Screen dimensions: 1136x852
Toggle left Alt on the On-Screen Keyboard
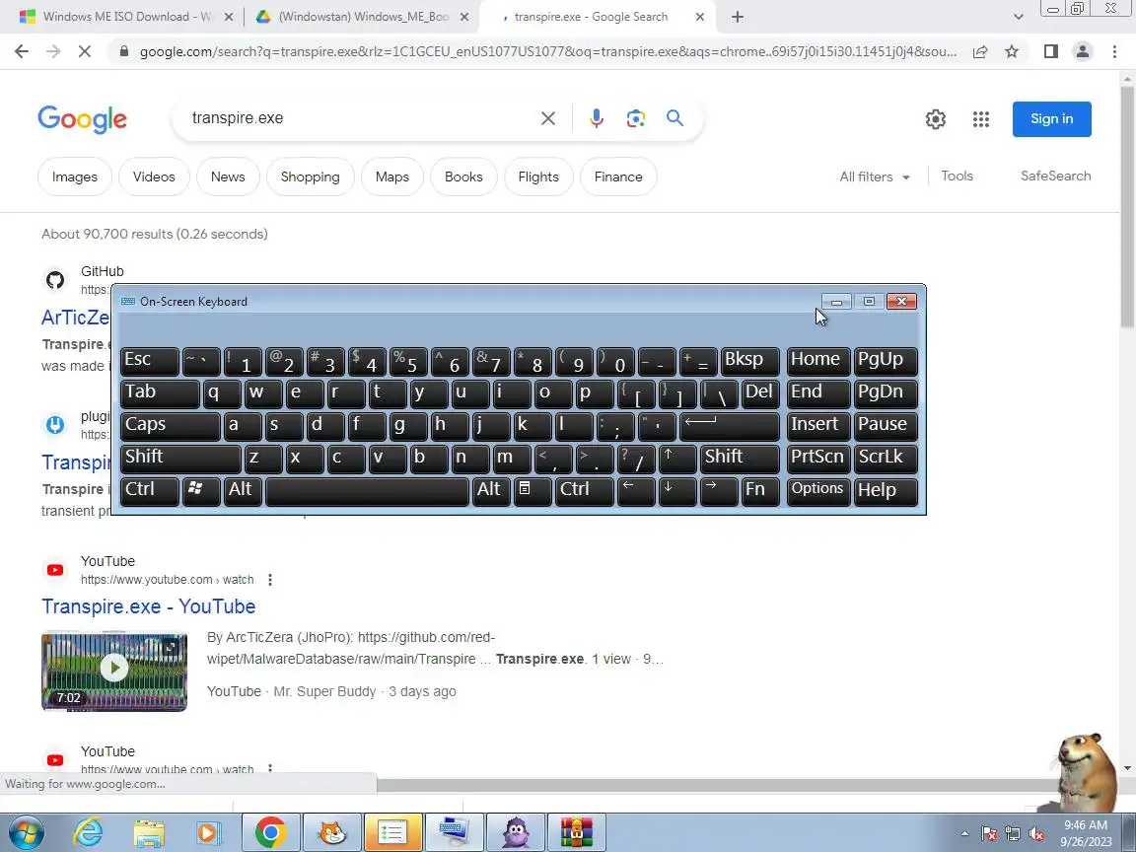coord(243,490)
